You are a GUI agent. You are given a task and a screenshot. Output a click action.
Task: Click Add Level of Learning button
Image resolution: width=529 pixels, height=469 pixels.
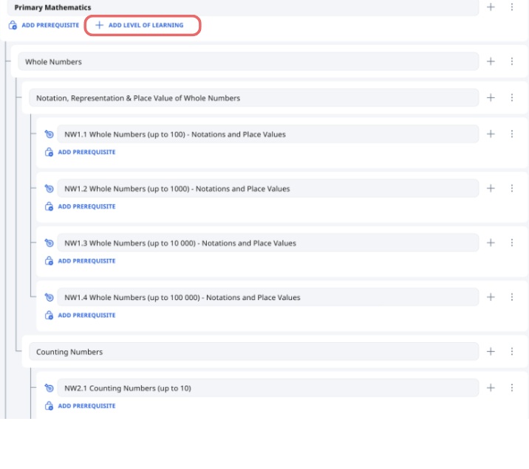point(143,25)
